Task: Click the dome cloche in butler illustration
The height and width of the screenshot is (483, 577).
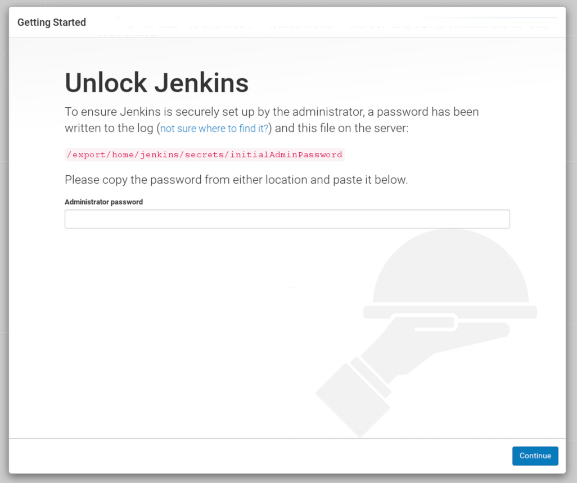Action: [x=450, y=270]
